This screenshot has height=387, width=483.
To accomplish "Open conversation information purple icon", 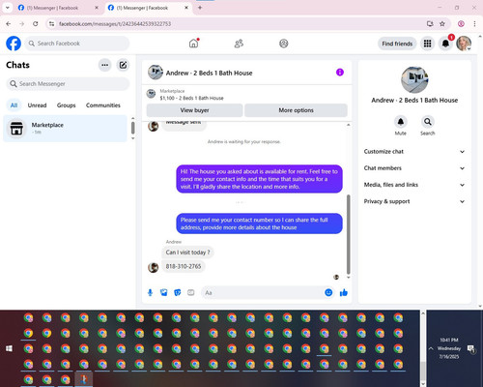I will 340,73.
